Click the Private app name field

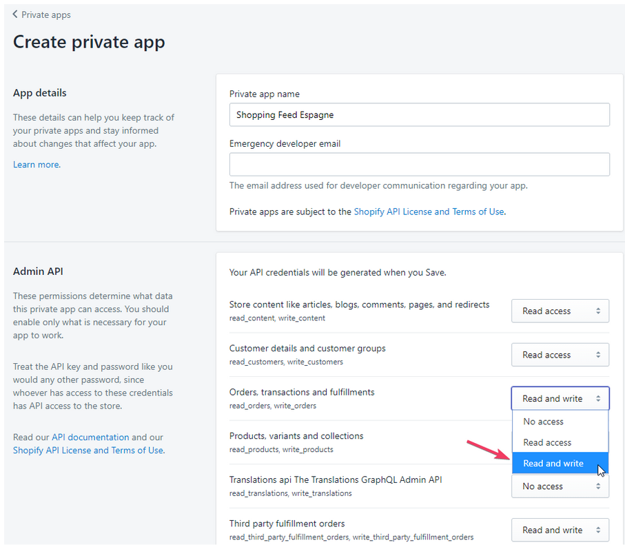419,115
